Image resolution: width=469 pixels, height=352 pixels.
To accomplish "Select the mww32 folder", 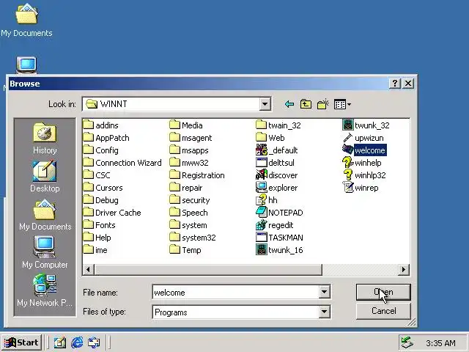I will point(189,163).
